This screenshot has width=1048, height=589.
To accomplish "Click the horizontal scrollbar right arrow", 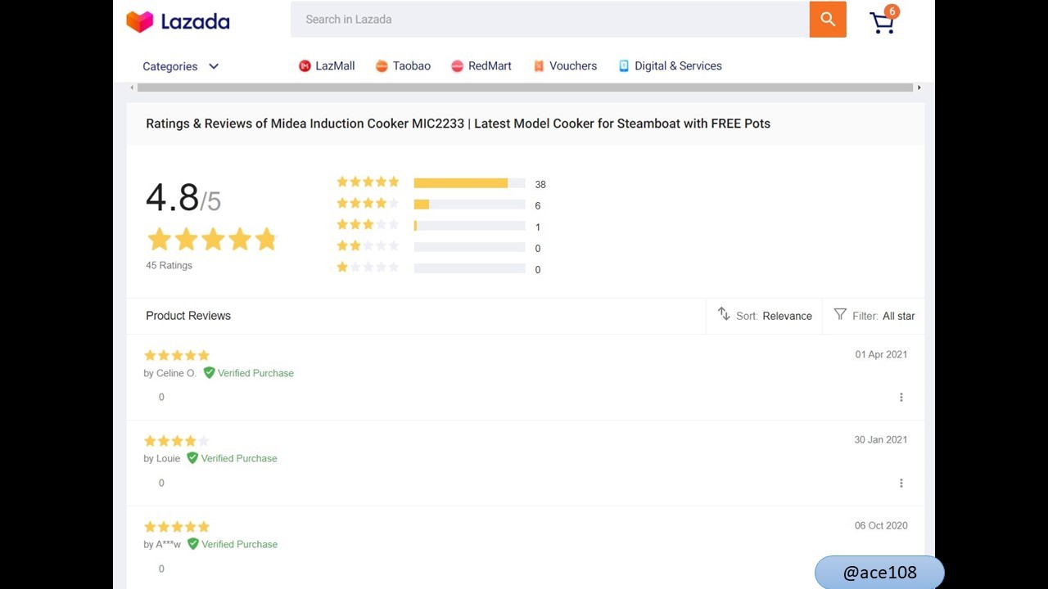I will click(919, 88).
